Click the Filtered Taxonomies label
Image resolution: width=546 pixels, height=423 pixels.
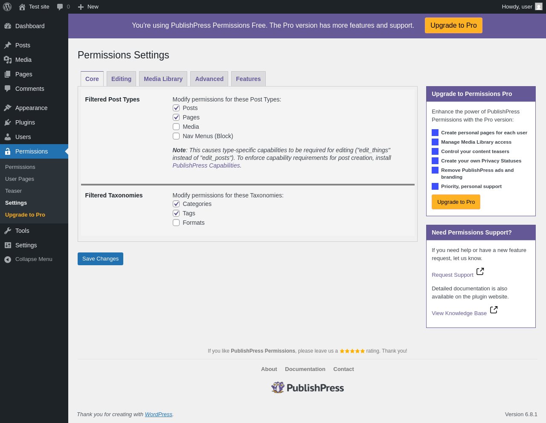pyautogui.click(x=114, y=195)
